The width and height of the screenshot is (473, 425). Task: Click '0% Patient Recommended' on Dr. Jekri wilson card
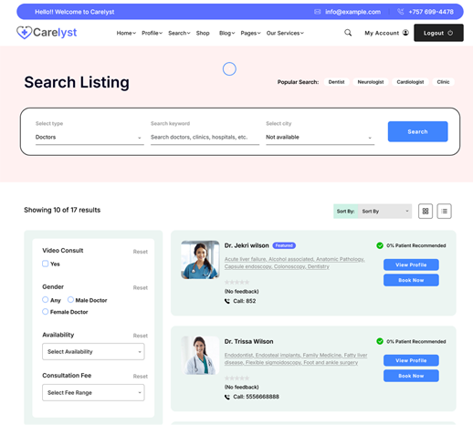[x=416, y=245]
